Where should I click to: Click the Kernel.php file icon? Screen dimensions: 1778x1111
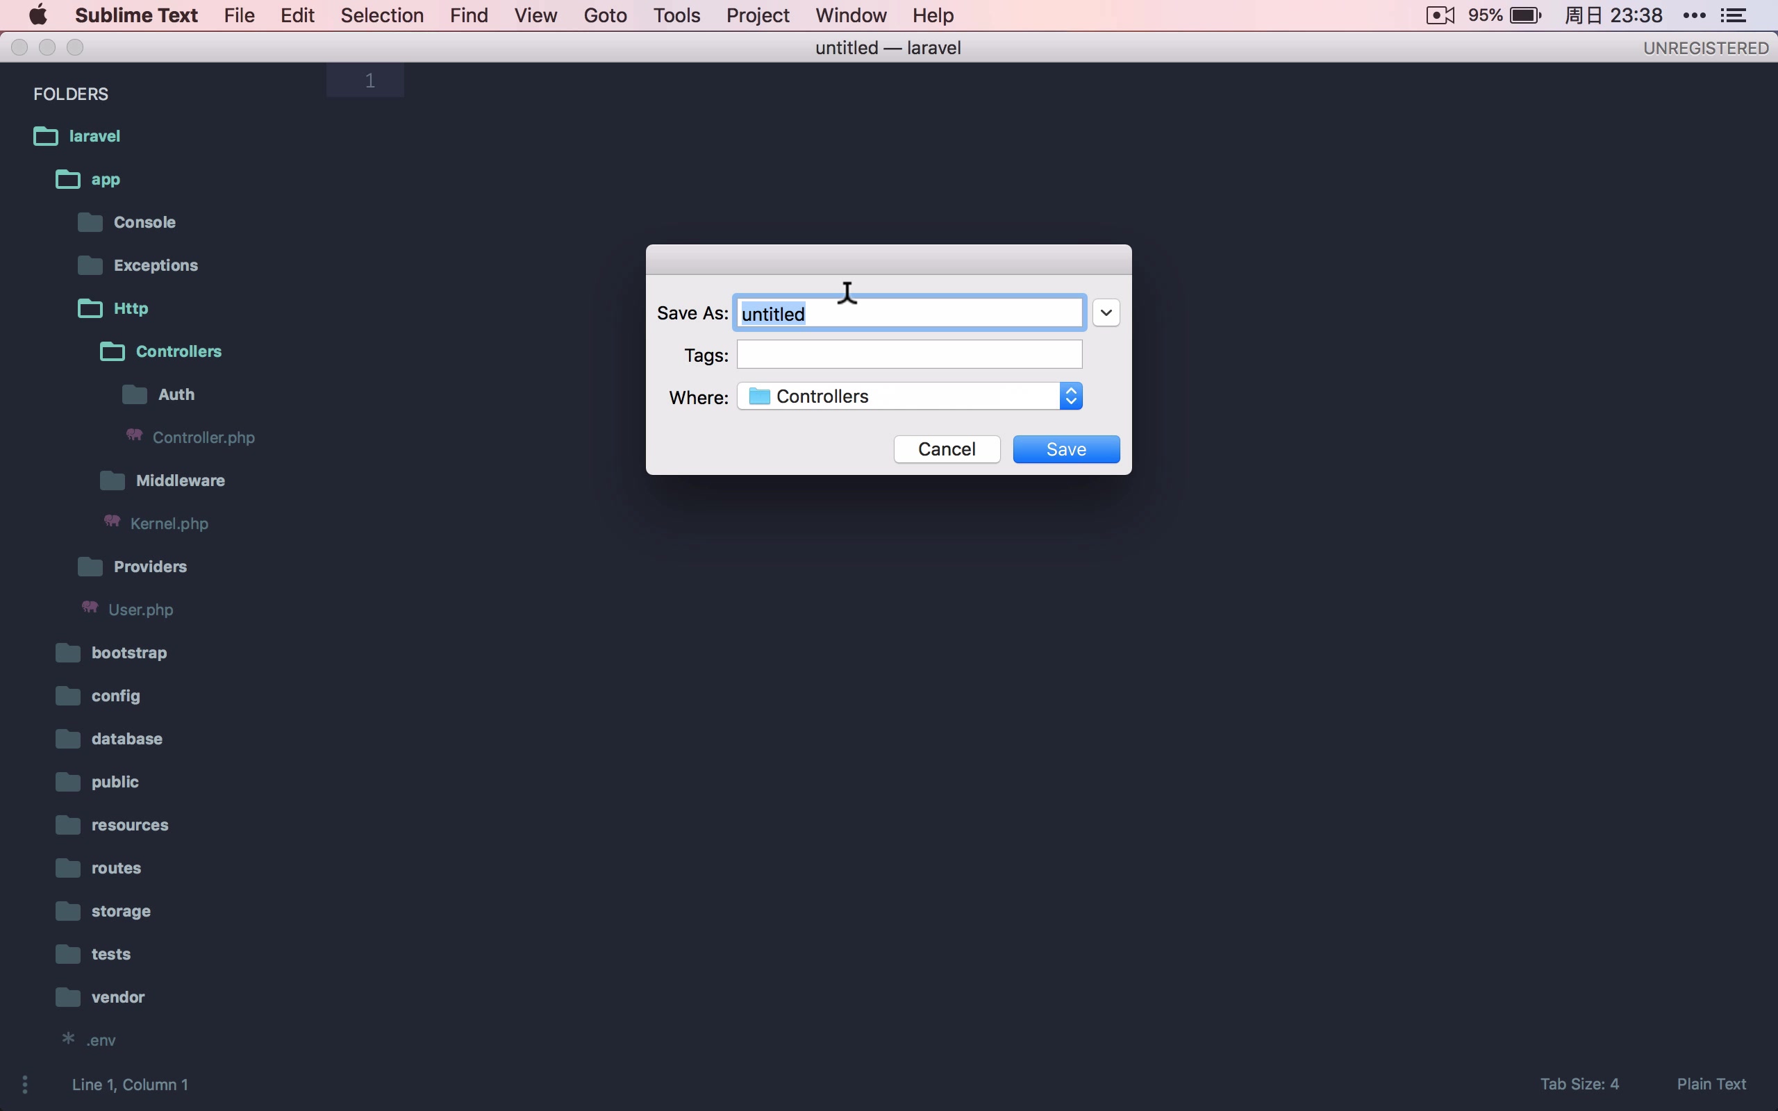[111, 521]
